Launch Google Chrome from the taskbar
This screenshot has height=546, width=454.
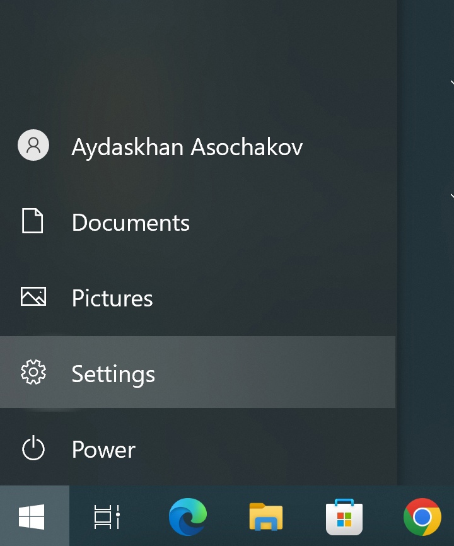(x=422, y=517)
